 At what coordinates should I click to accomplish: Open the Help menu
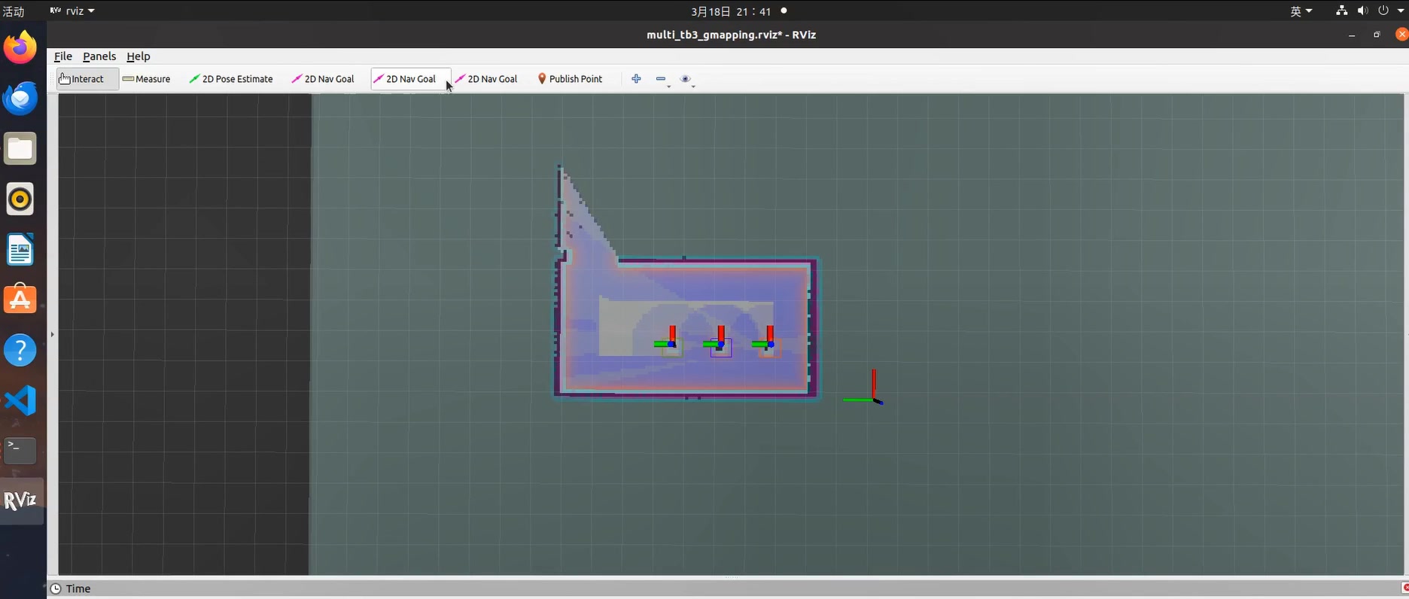pyautogui.click(x=138, y=56)
